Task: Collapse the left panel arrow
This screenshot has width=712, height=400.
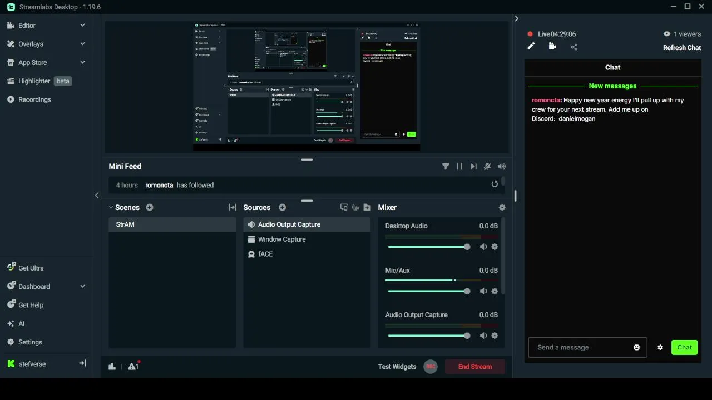Action: pyautogui.click(x=97, y=196)
